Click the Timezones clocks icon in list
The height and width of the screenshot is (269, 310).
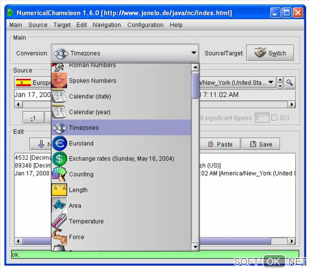click(59, 128)
